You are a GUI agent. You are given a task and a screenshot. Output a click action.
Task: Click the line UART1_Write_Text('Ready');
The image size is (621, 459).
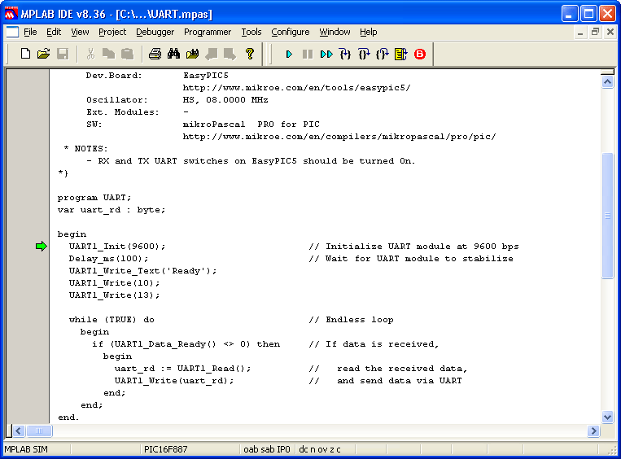coord(142,271)
